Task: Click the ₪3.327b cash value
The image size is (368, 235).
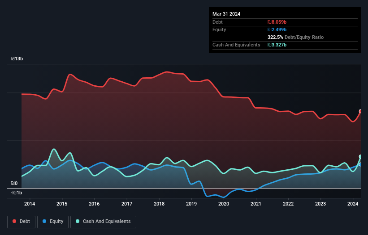Action: (x=277, y=45)
